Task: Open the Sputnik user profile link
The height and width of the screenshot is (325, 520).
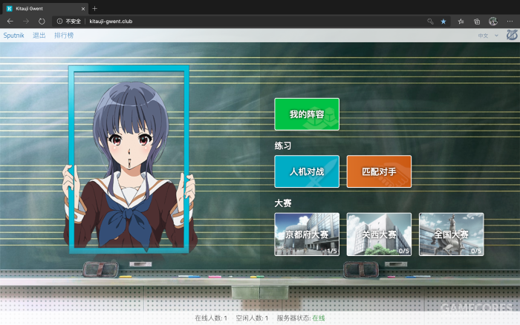Action: pyautogui.click(x=13, y=35)
